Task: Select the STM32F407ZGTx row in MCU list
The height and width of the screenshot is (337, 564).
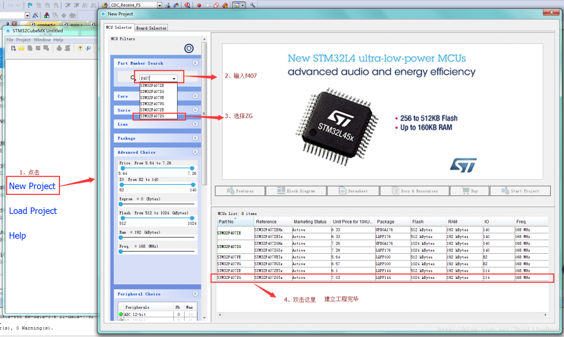Action: click(382, 278)
